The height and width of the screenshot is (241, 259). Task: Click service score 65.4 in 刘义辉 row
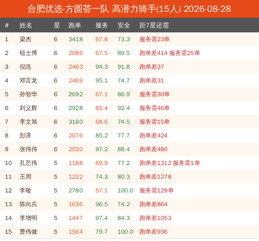102,108
